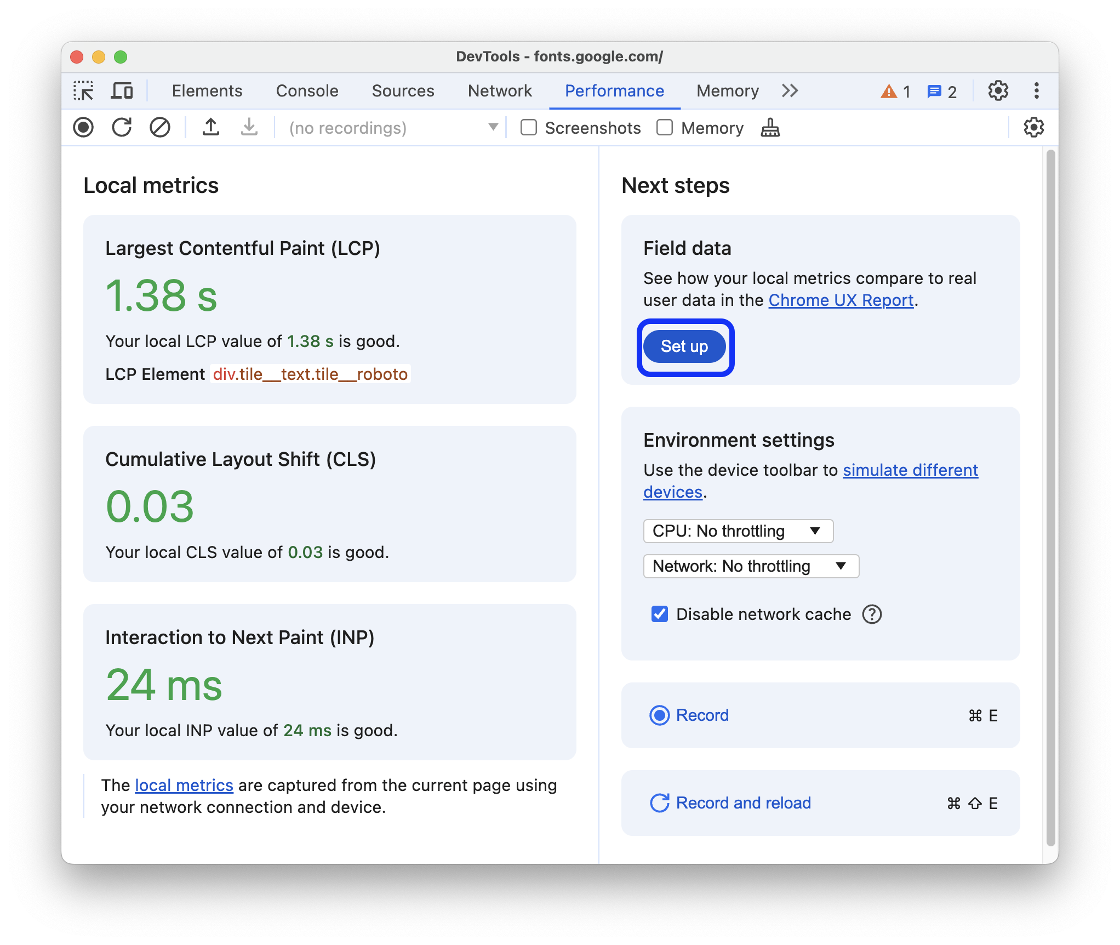Click the Set up button for Field data
Screen dimensions: 1120x945
click(684, 346)
